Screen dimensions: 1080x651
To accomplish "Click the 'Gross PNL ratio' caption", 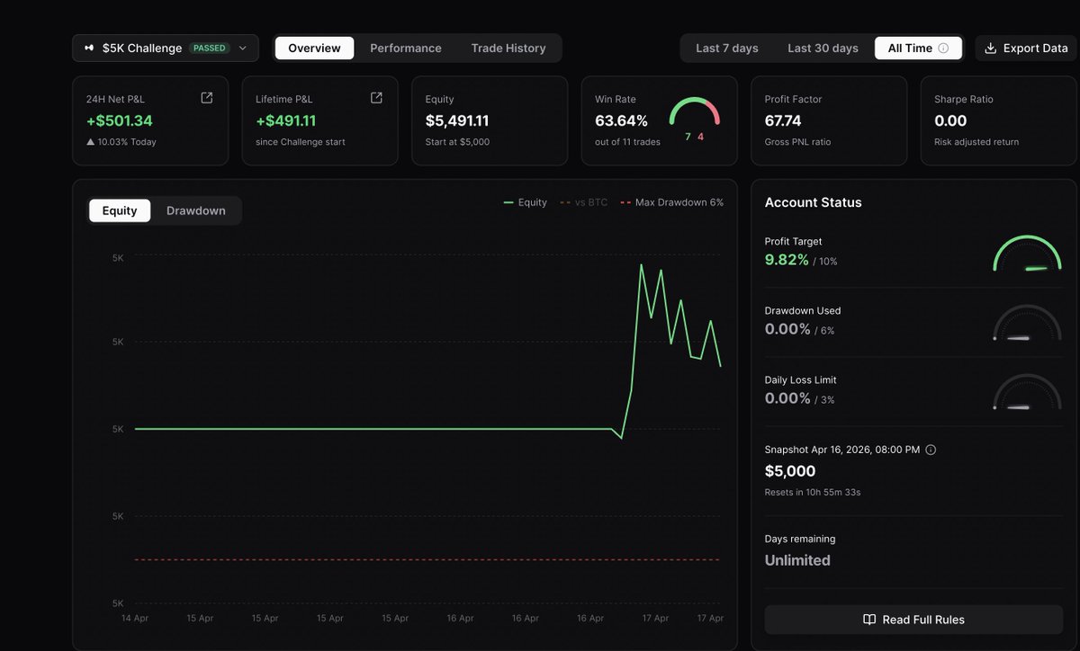I will click(x=798, y=142).
